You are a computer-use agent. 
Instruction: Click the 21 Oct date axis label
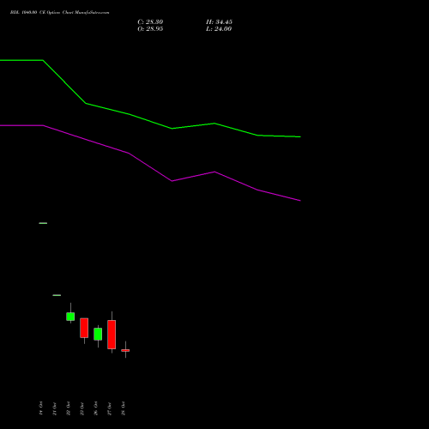click(55, 408)
